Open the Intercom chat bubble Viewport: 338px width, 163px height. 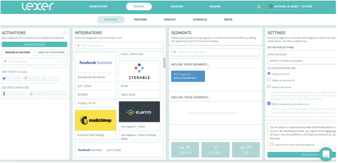(326, 154)
